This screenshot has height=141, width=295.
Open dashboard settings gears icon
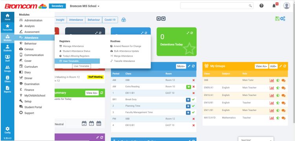(x=283, y=18)
